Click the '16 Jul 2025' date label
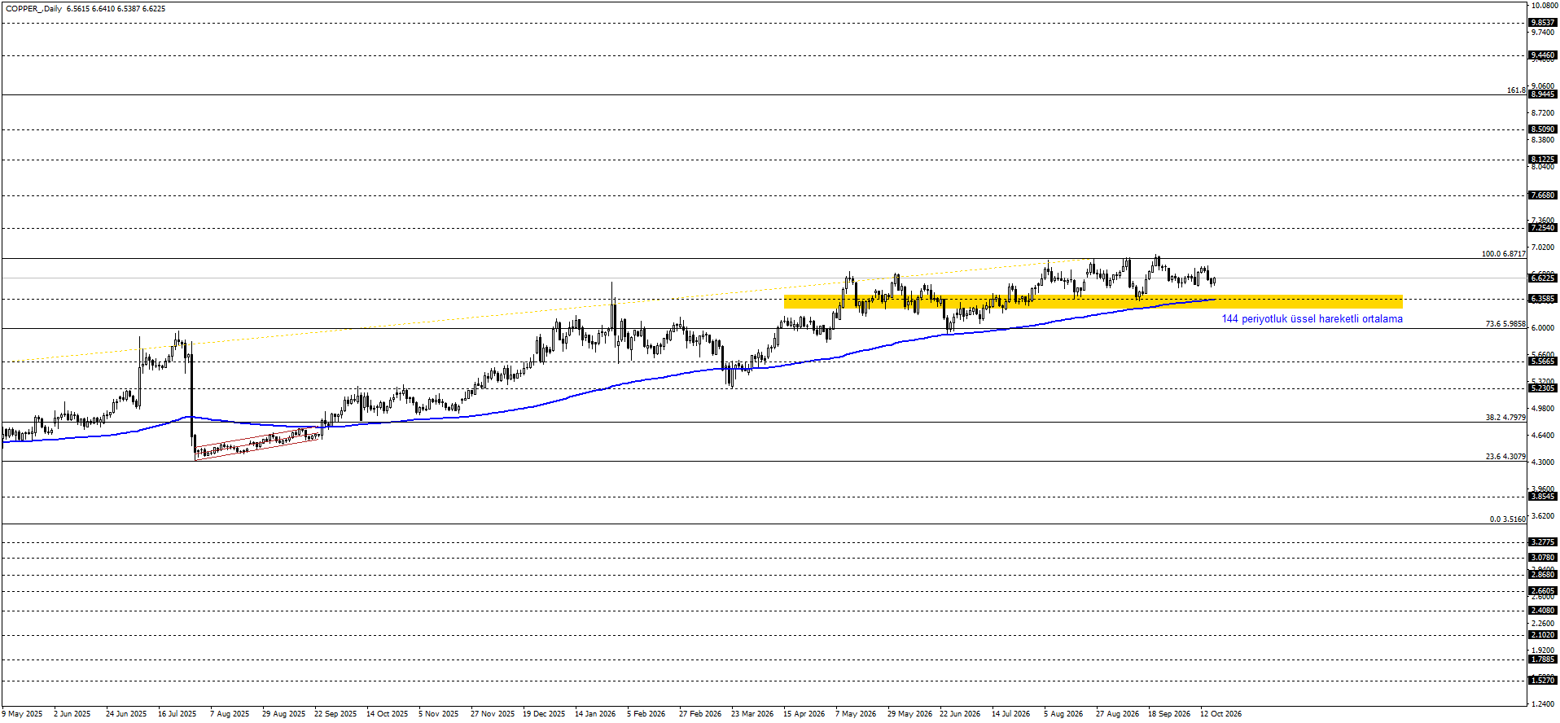The width and height of the screenshot is (1560, 723). 177,714
